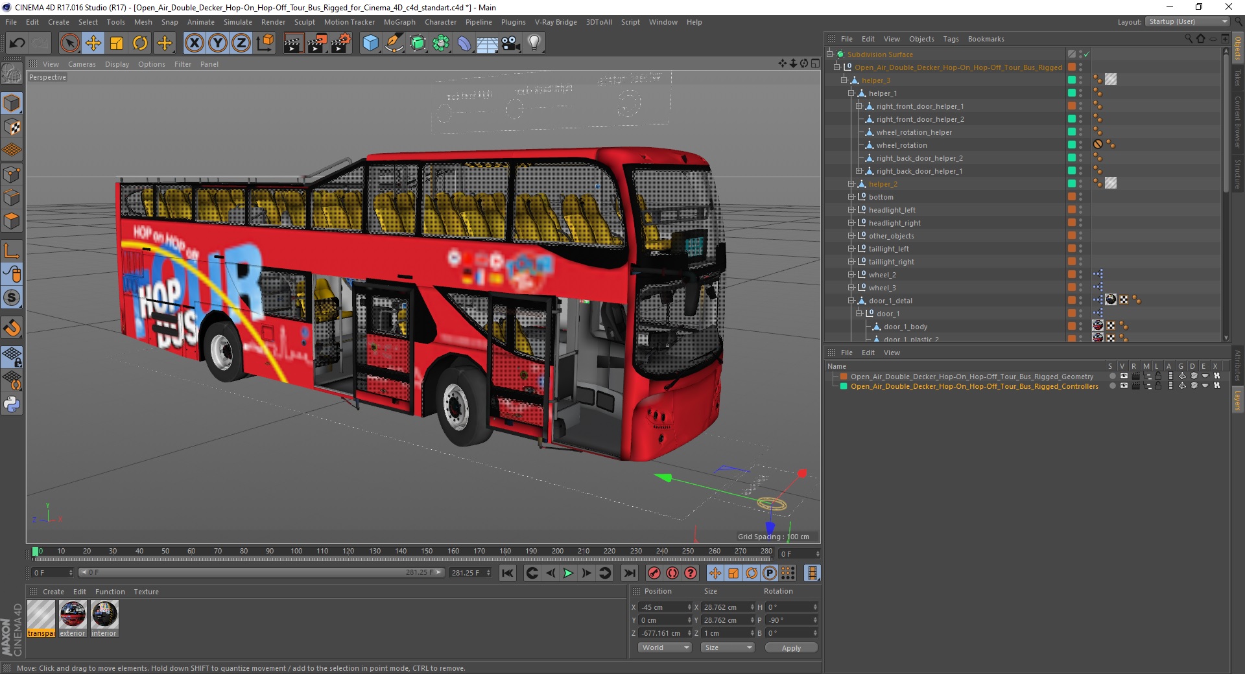Add a Light object

point(534,43)
